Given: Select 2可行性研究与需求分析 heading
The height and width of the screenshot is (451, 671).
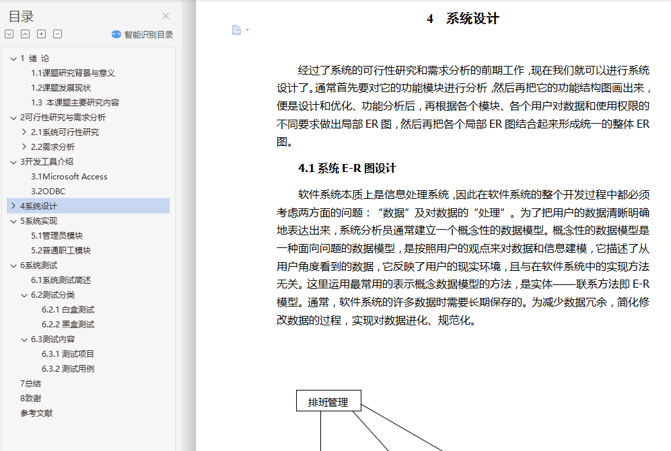Looking at the screenshot, I should pyautogui.click(x=63, y=118).
